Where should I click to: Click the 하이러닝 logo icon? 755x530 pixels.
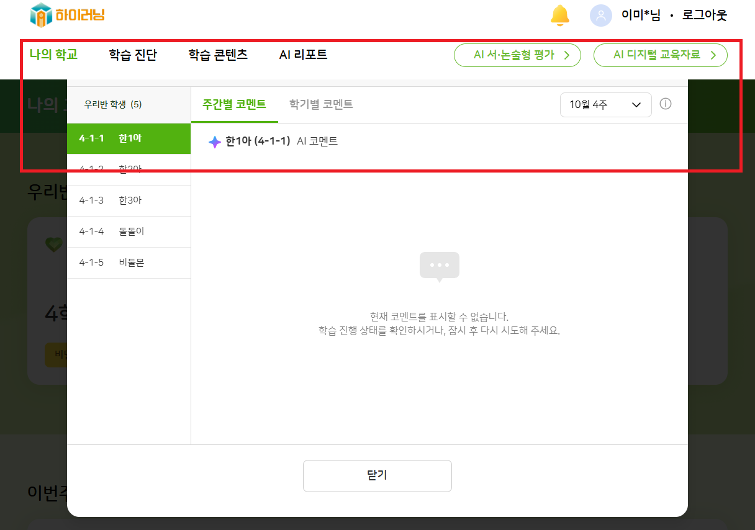41,15
